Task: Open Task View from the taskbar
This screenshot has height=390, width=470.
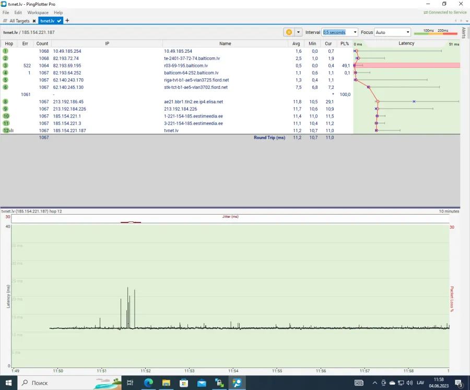Action: click(130, 383)
